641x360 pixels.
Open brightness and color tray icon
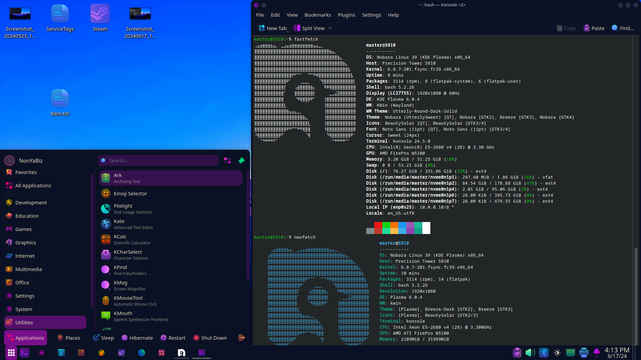coord(557,352)
